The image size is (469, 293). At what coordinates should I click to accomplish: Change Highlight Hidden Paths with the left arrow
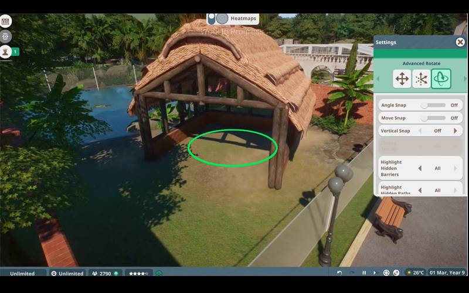click(x=419, y=190)
